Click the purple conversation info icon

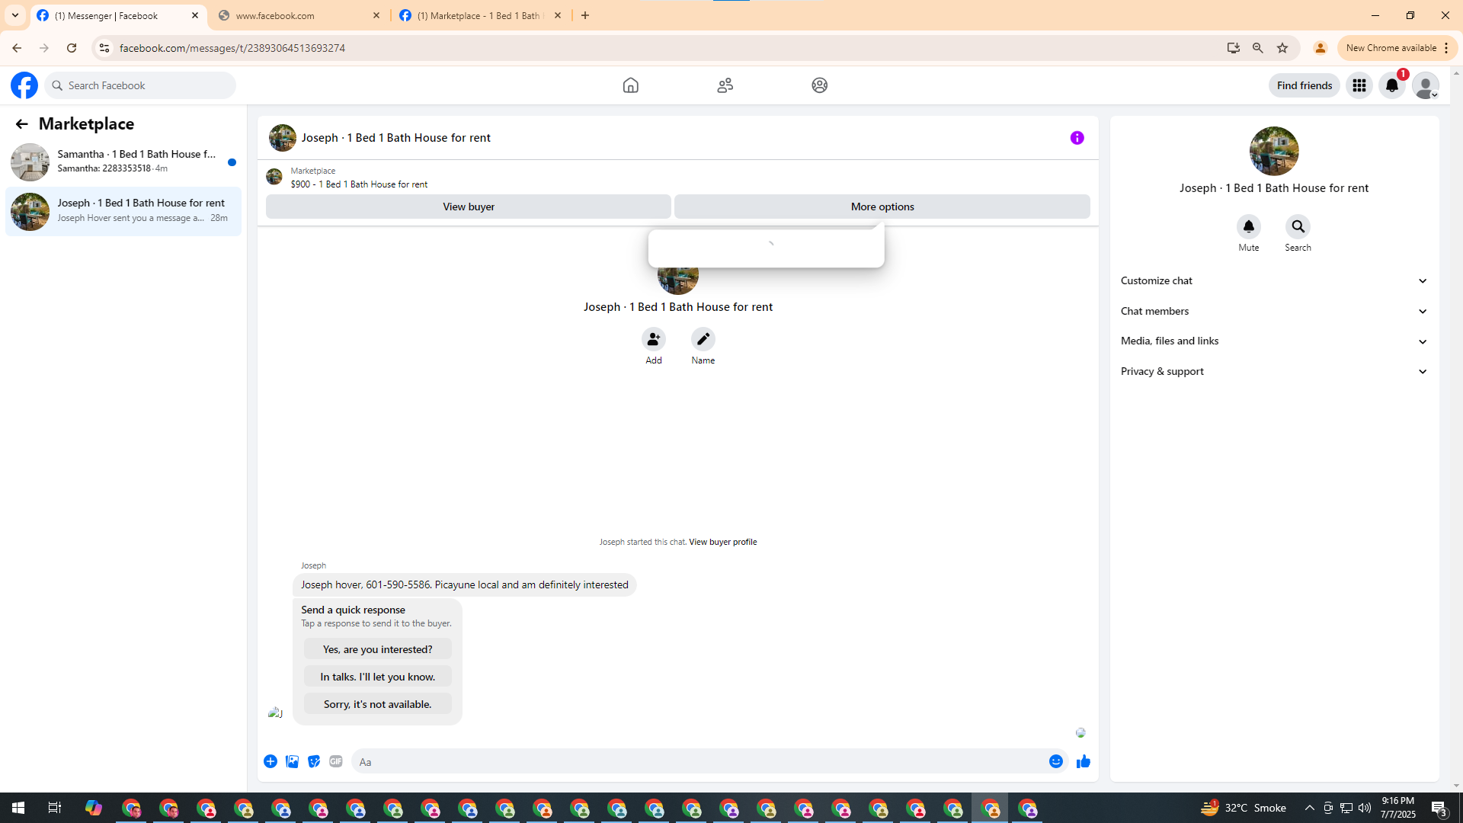[1077, 138]
